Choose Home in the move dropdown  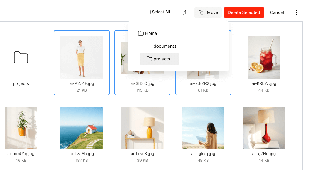click(x=147, y=33)
